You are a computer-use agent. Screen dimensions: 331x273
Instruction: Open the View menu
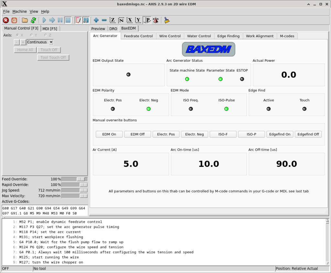click(x=34, y=11)
